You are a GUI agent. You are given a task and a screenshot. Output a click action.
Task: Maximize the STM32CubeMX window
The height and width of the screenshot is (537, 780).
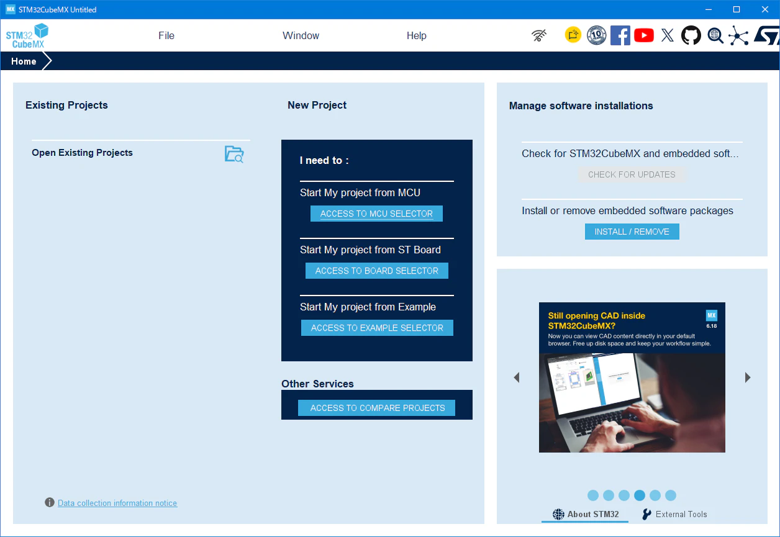[737, 9]
